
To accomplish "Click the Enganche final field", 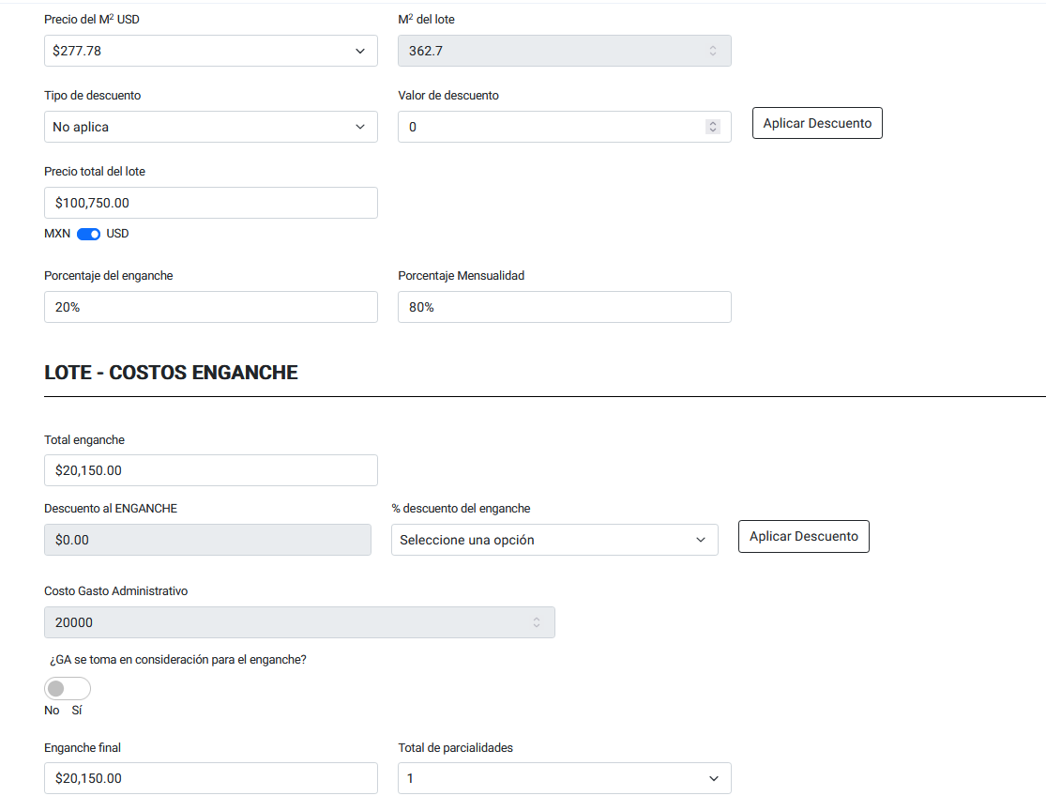I will pos(210,778).
